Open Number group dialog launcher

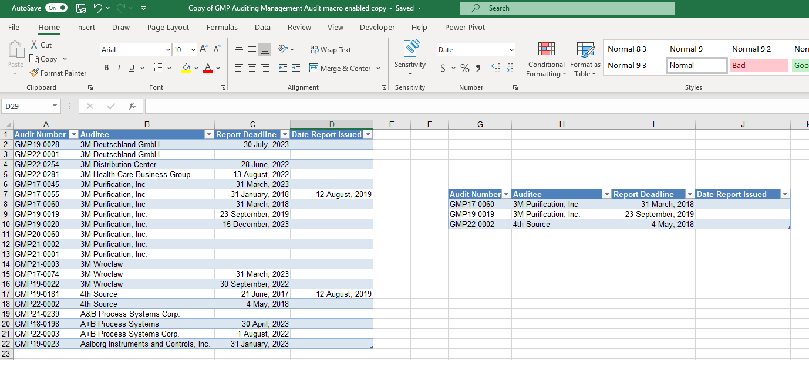click(515, 87)
